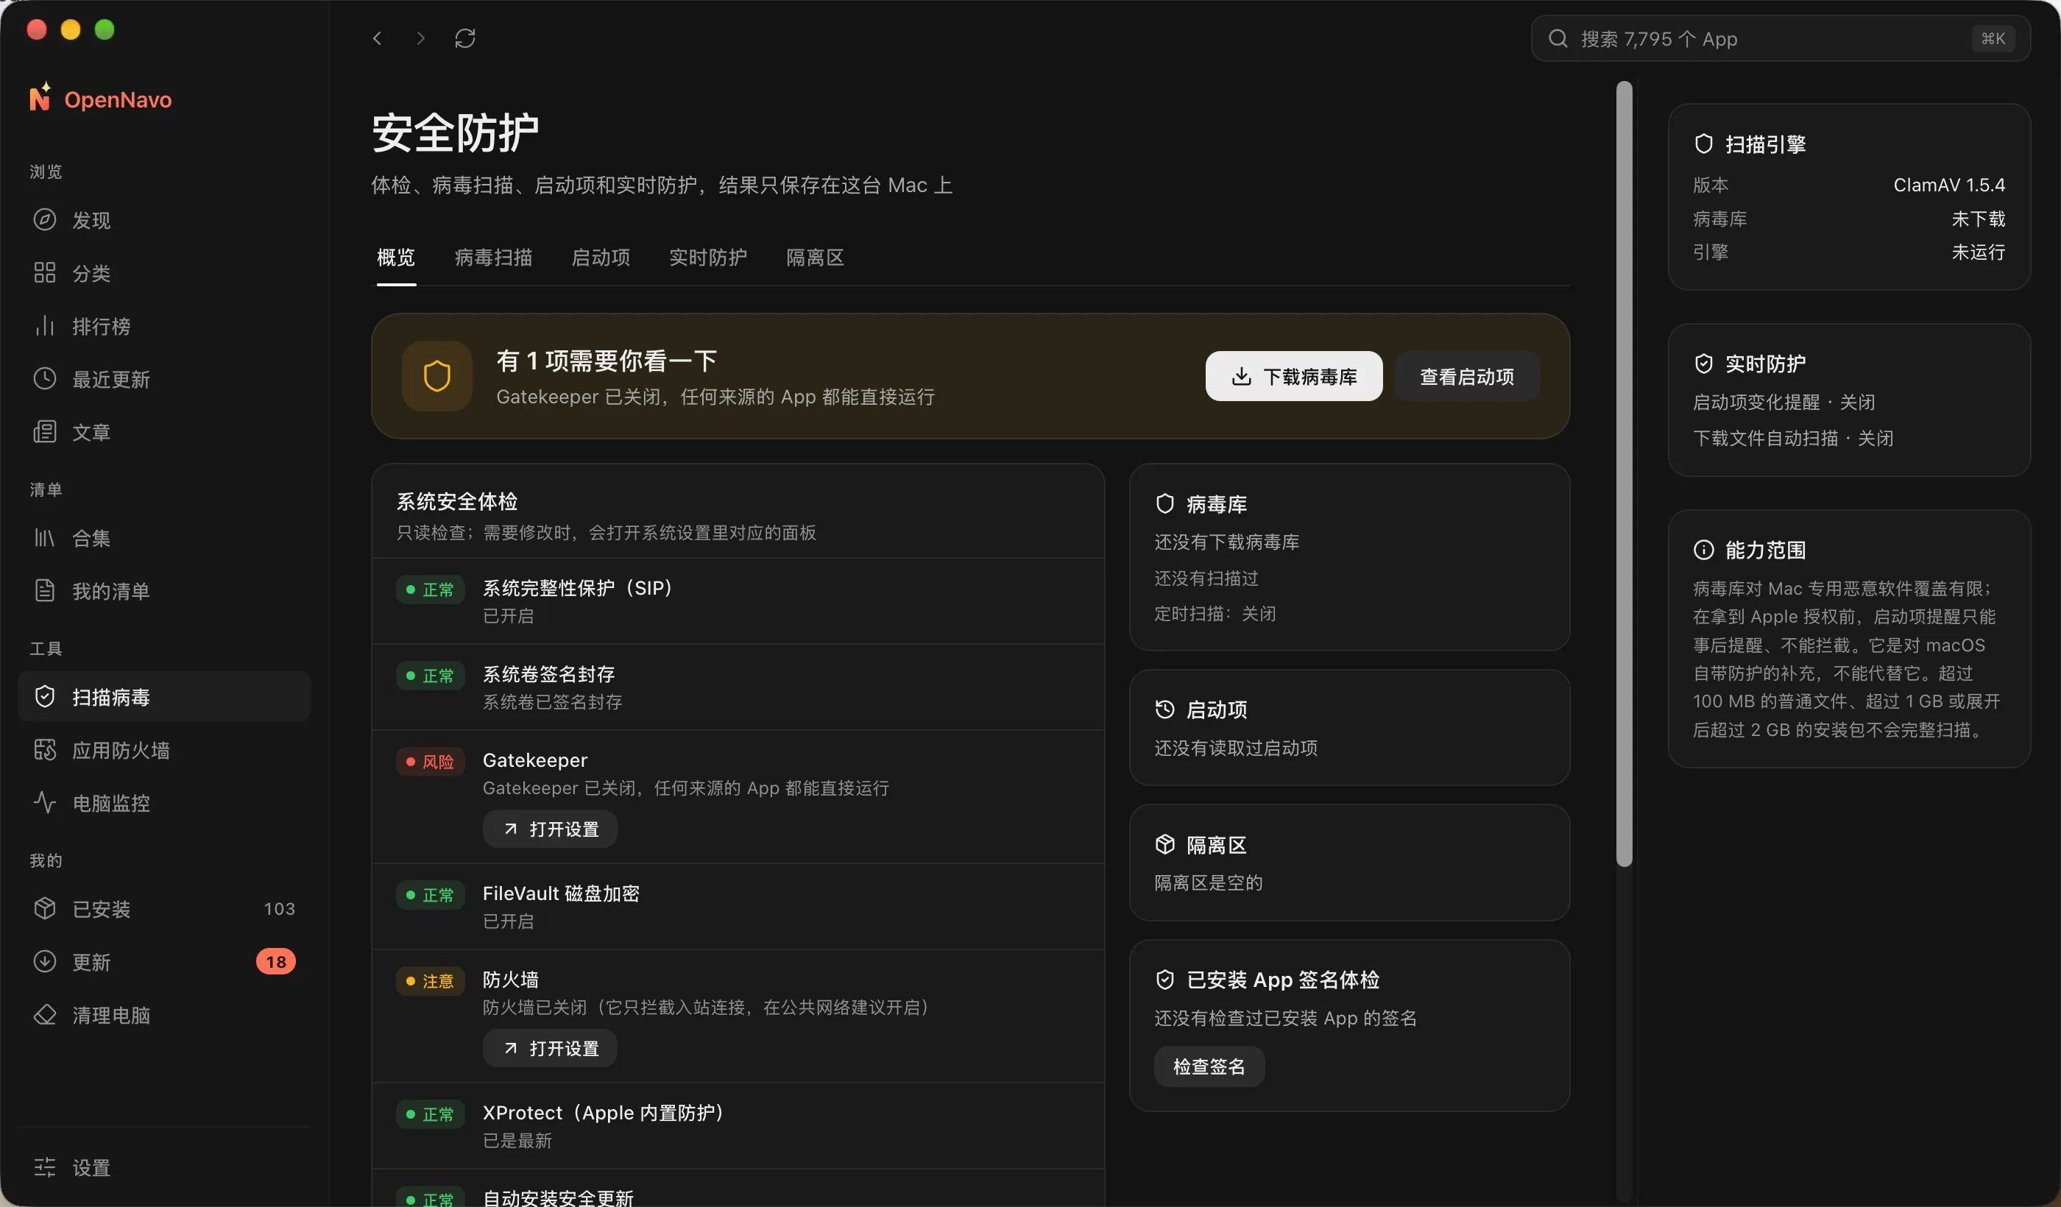This screenshot has width=2061, height=1207.
Task: Open 清理电脑 in the sidebar
Action: [163, 1015]
